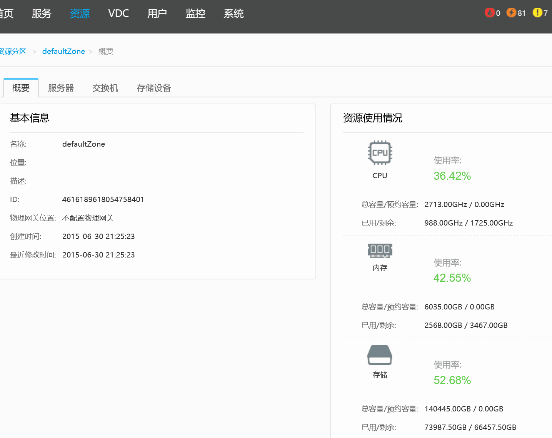Click the 资源分区 breadcrumb link

point(13,52)
